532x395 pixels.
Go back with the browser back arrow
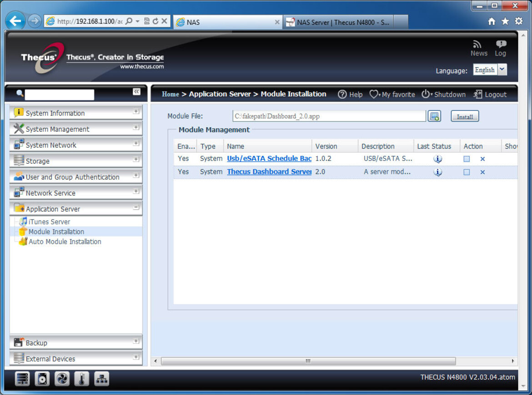(15, 21)
